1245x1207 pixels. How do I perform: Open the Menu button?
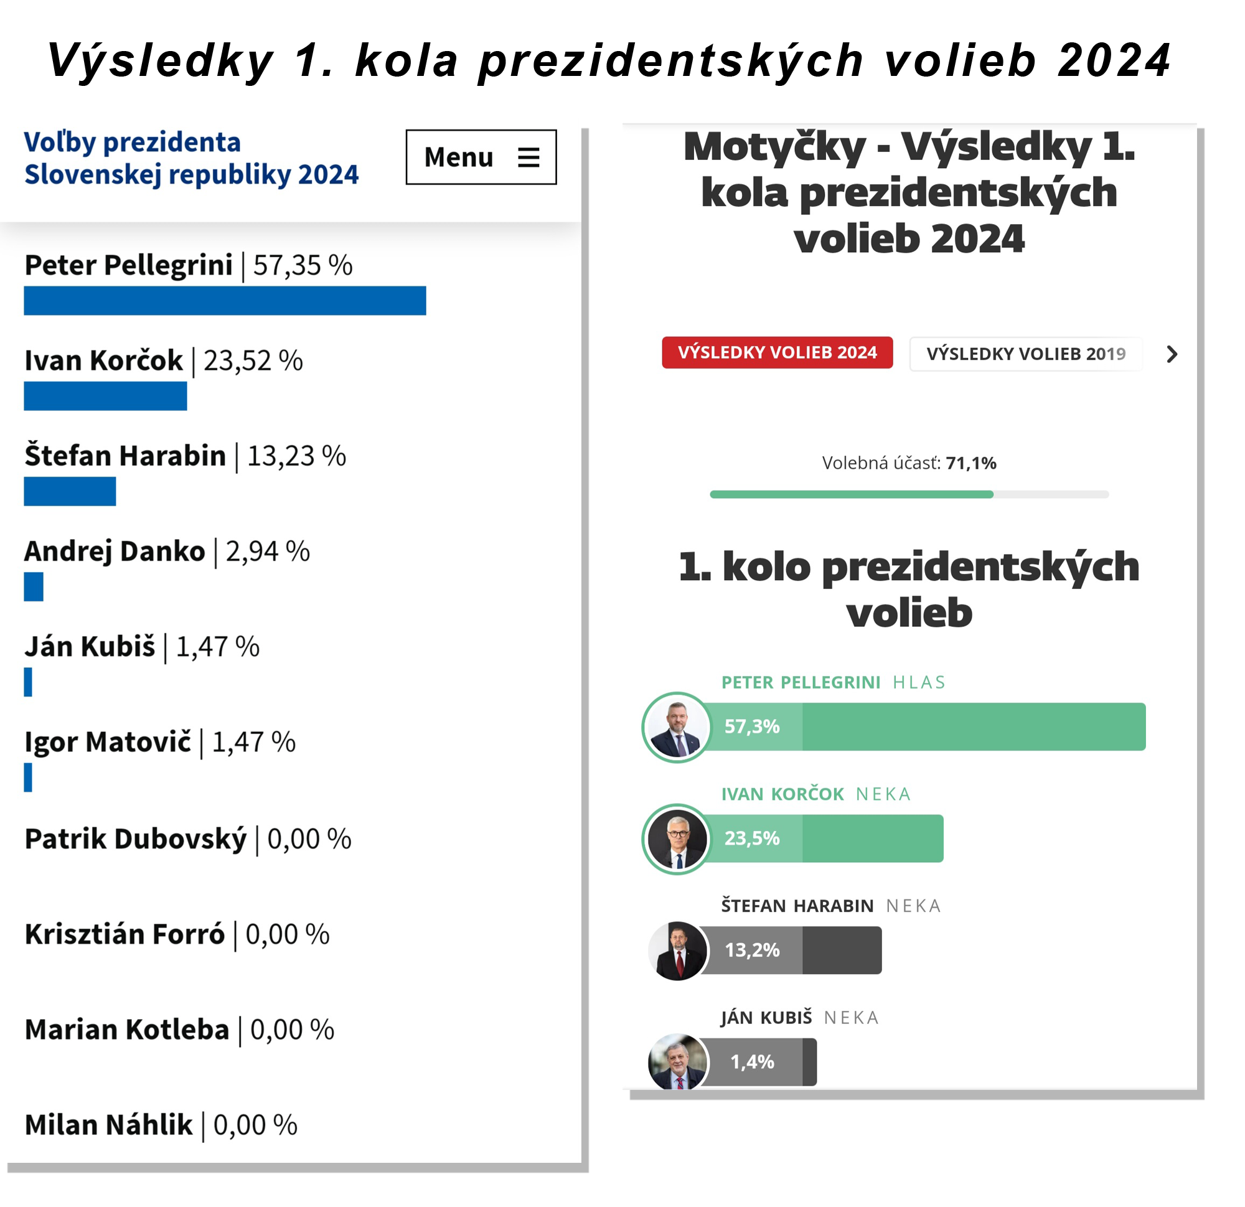[x=481, y=157]
